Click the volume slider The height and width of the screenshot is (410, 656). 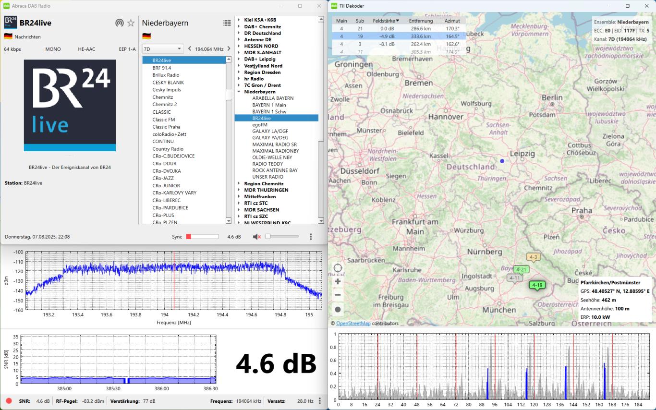coord(282,237)
